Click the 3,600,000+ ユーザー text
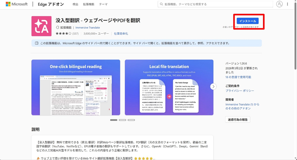The width and height of the screenshot is (297, 160). (96, 34)
